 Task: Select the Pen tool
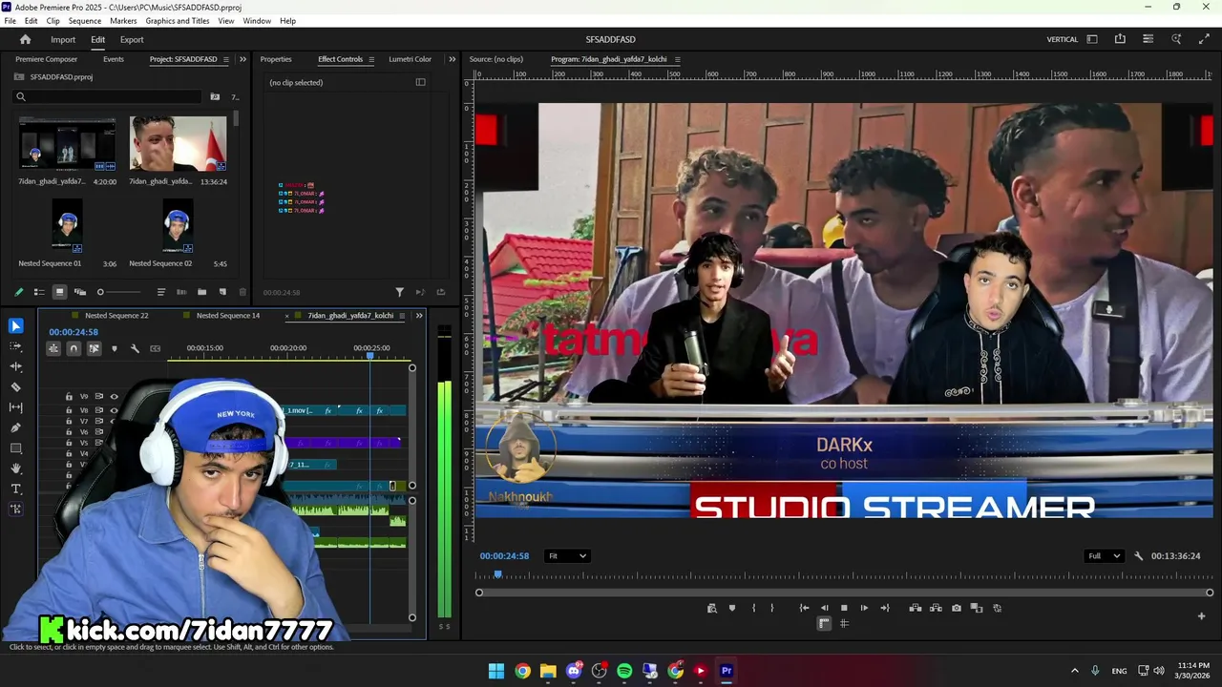click(x=16, y=427)
